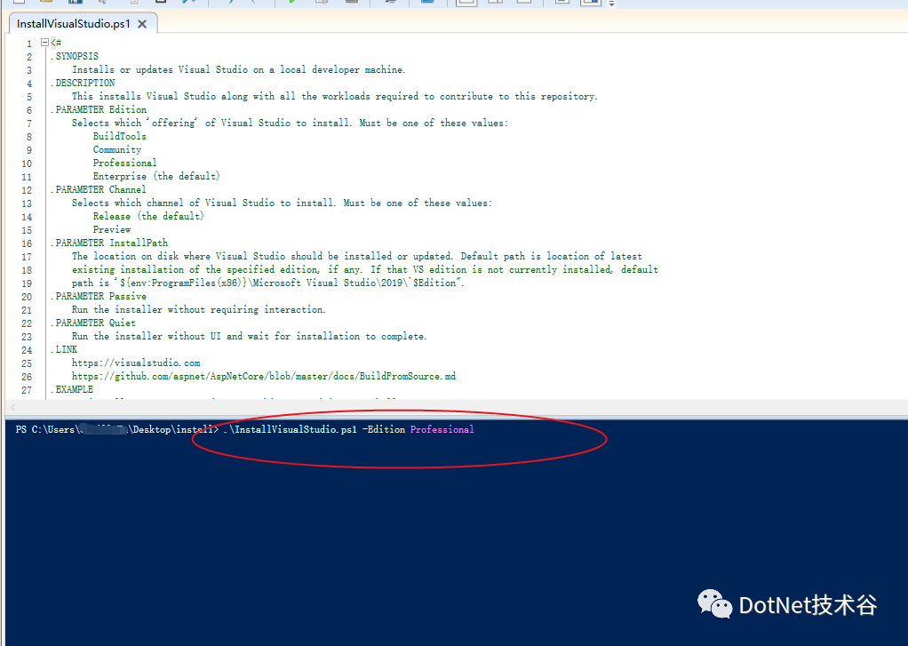Click the '.PARAMETER InstallPath' line
Image resolution: width=908 pixels, height=646 pixels.
(x=109, y=243)
